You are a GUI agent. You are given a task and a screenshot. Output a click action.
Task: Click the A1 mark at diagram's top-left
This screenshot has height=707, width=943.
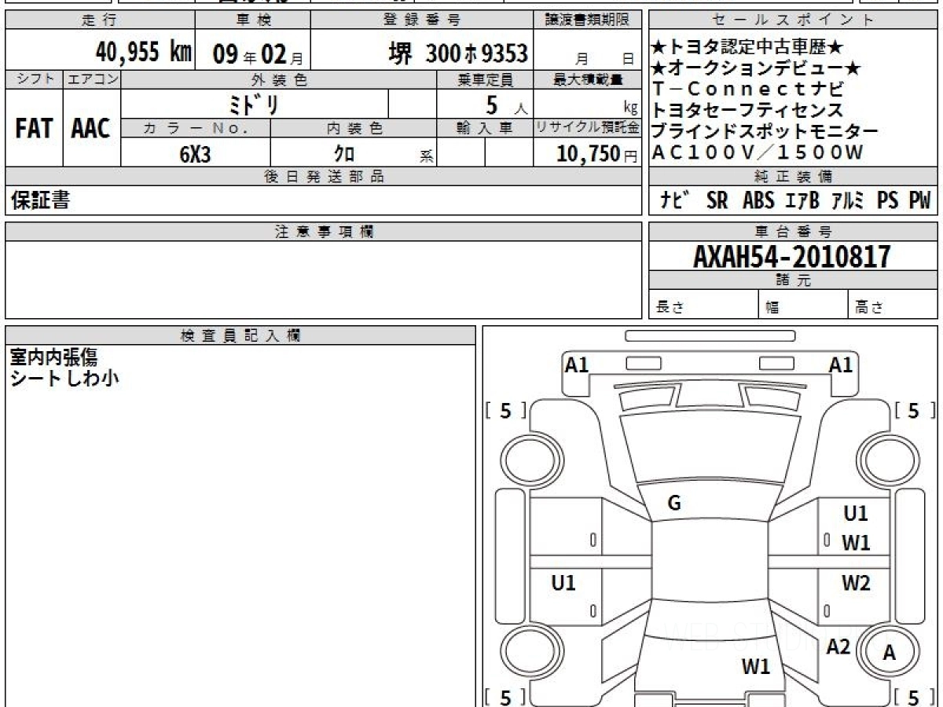(x=577, y=364)
